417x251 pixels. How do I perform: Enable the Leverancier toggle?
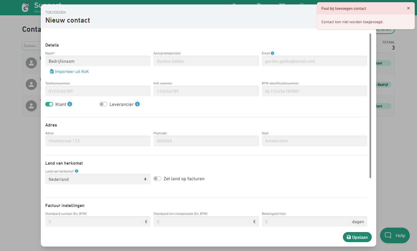click(x=103, y=104)
